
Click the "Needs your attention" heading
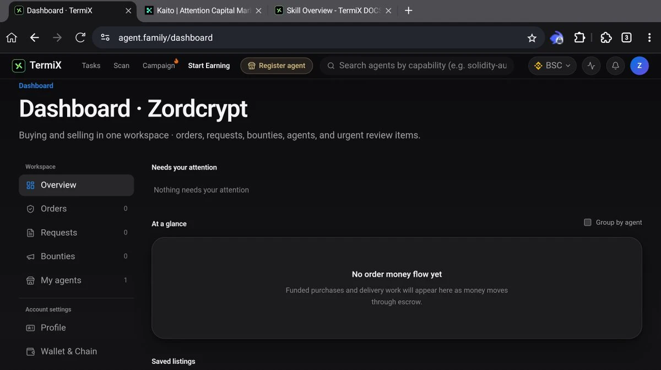[184, 168]
